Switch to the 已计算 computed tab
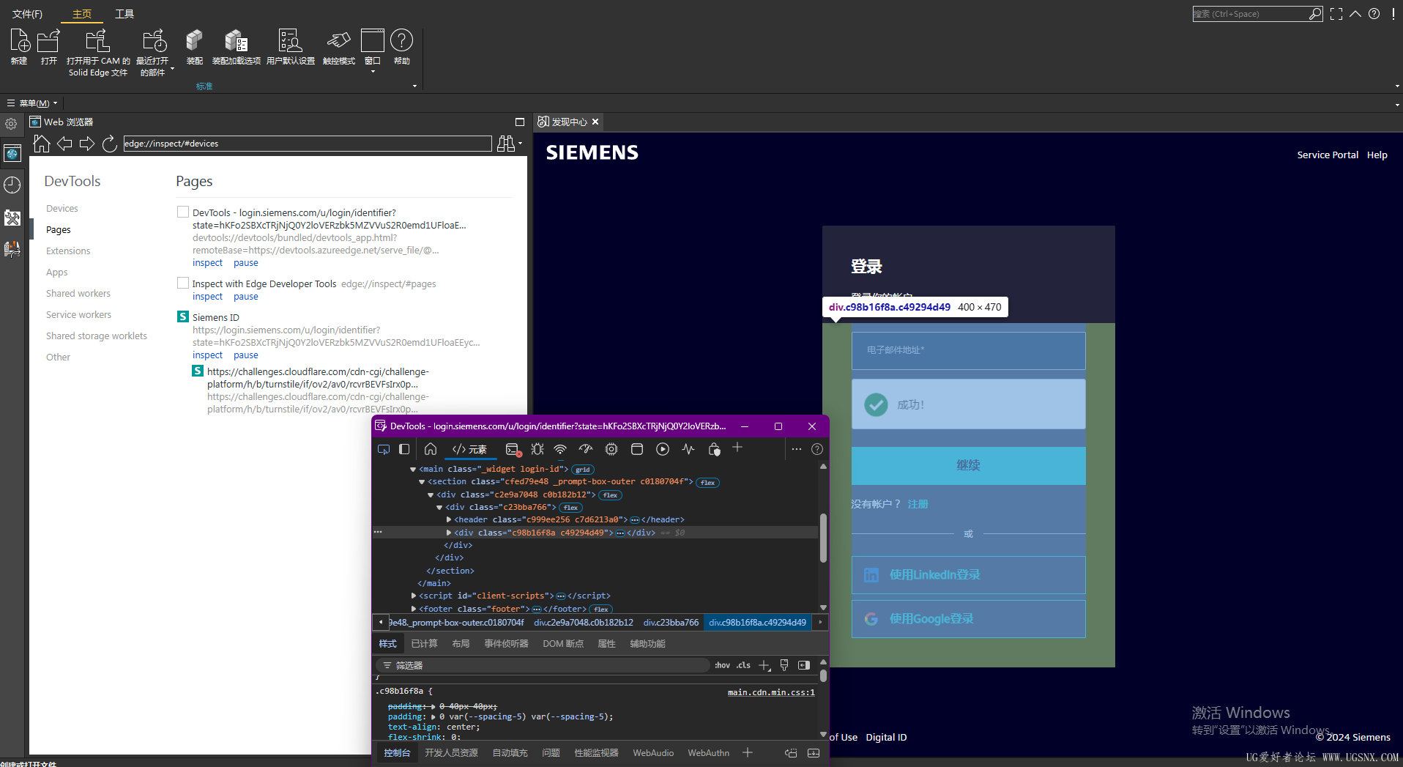 coord(424,644)
